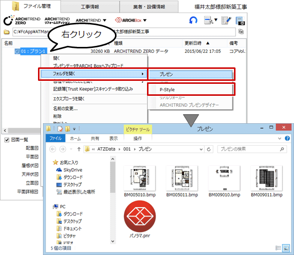Open recent locations dropdown arrow

point(71,149)
